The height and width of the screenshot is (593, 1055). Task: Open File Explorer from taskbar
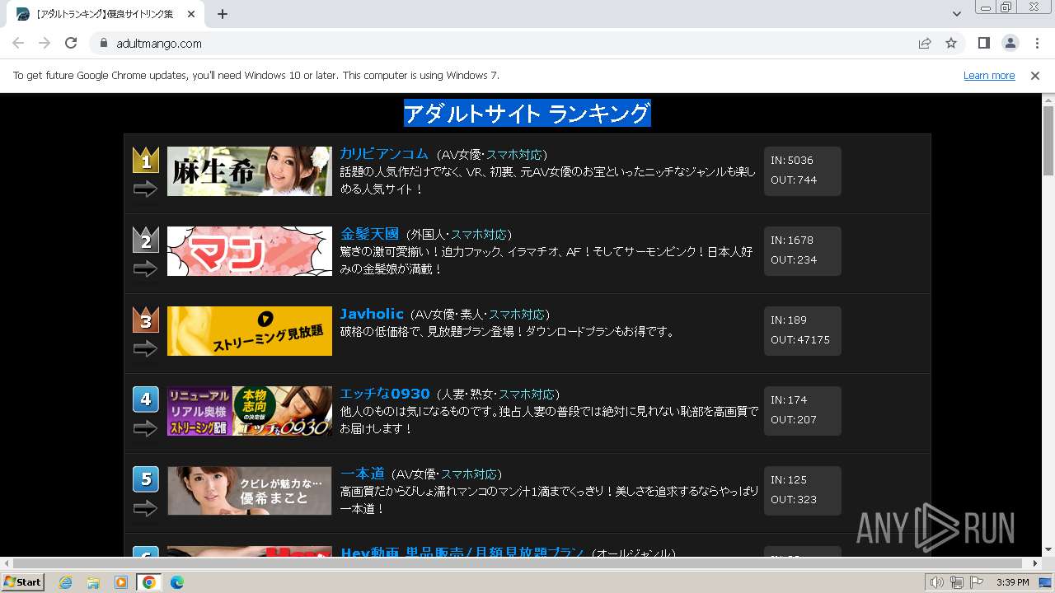point(93,582)
